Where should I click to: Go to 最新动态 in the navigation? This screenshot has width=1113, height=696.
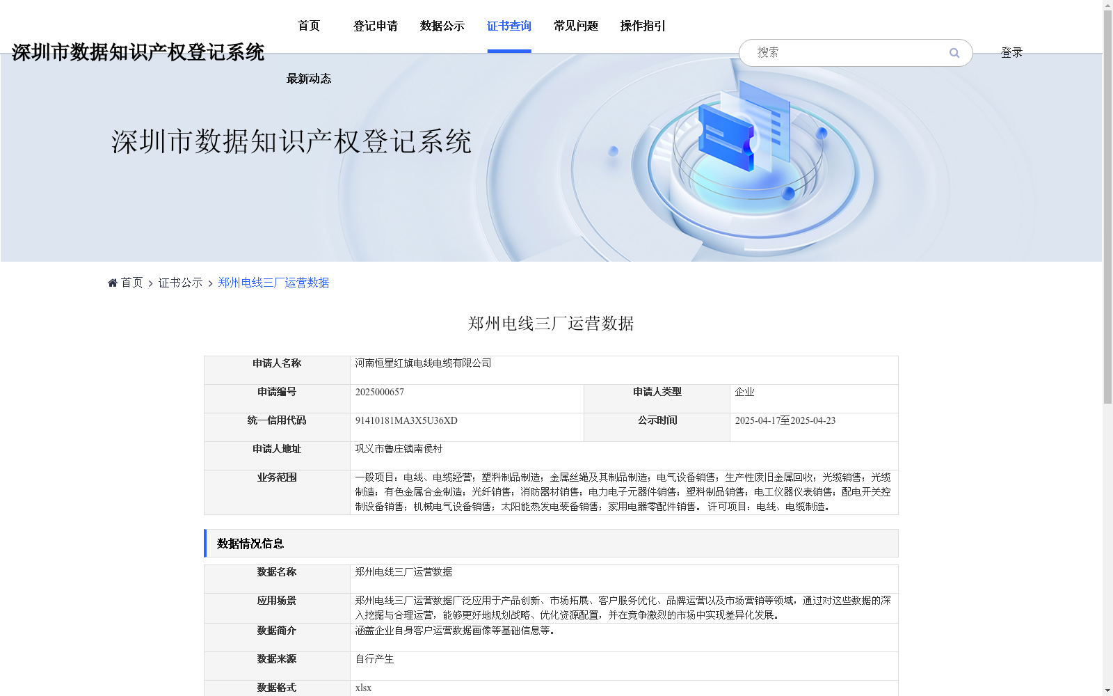point(309,79)
